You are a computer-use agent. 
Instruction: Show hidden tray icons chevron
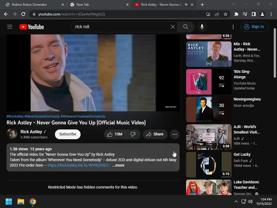pyautogui.click(x=236, y=201)
